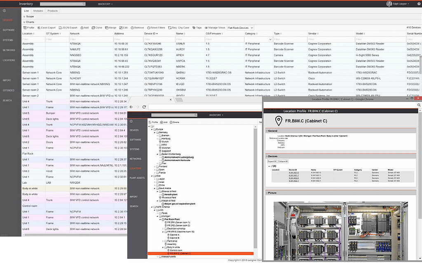Image resolution: width=422 pixels, height=276 pixels.
Task: Click the Expand All button
Action: pyautogui.click(x=272, y=161)
